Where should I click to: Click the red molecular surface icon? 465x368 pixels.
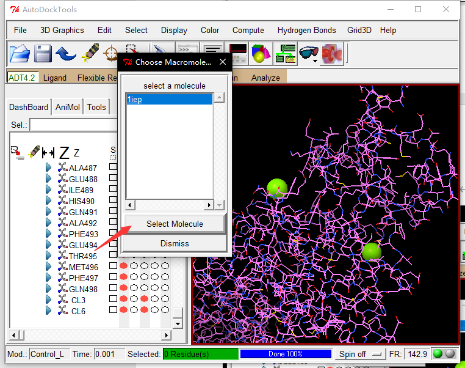332,54
